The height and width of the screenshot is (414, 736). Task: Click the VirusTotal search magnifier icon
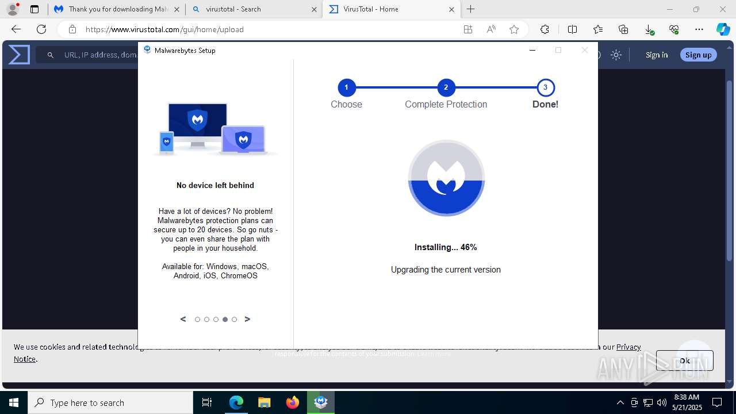pyautogui.click(x=51, y=55)
